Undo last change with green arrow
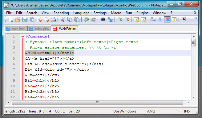Image resolution: width=202 pixels, height=118 pixels. (86, 20)
